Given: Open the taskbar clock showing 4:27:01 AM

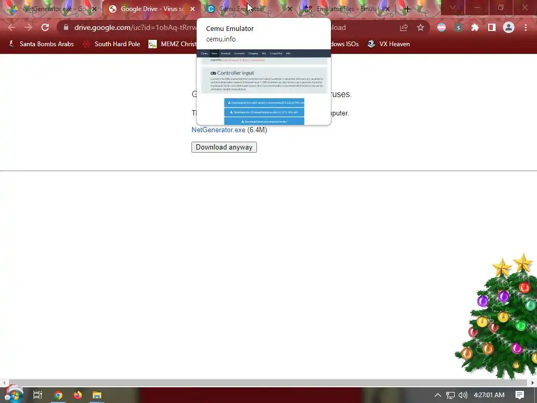Looking at the screenshot, I should click(x=489, y=395).
